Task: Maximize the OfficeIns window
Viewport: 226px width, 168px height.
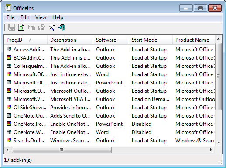Action: 200,8
